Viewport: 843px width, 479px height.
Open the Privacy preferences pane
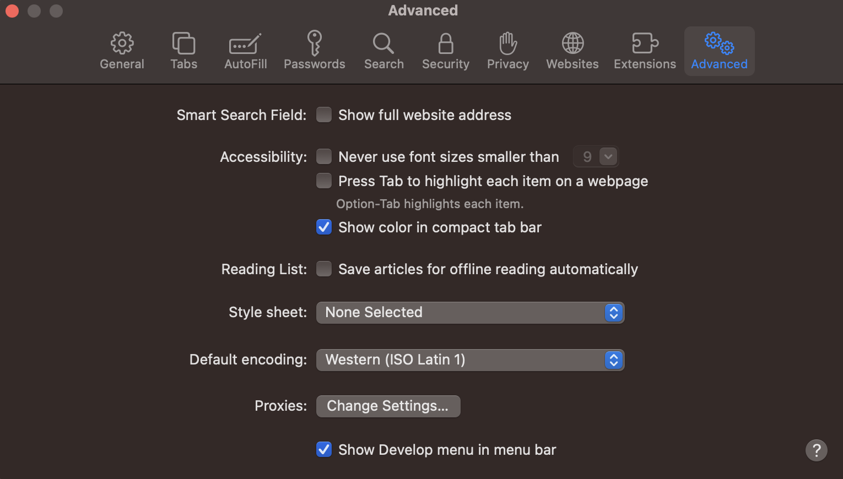tap(507, 51)
